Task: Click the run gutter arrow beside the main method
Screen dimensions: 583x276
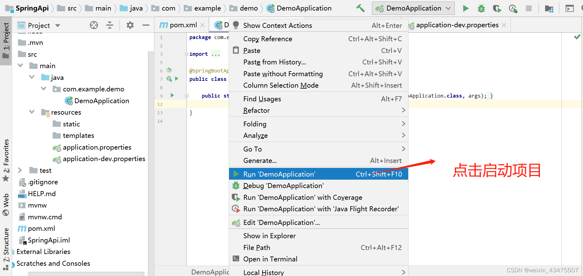Action: pos(172,95)
